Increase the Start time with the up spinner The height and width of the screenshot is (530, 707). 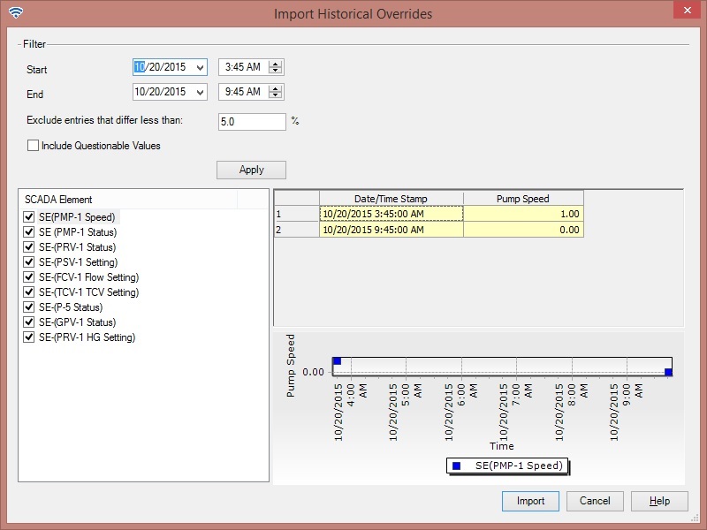point(276,64)
